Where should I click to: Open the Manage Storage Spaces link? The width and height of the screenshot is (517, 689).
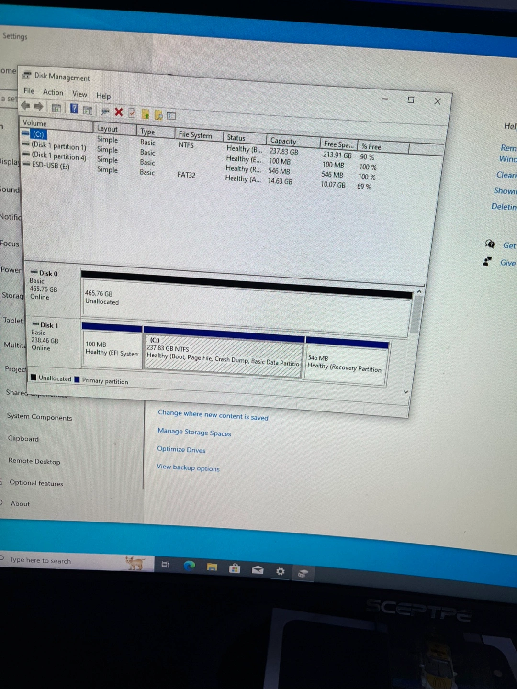[x=194, y=432]
